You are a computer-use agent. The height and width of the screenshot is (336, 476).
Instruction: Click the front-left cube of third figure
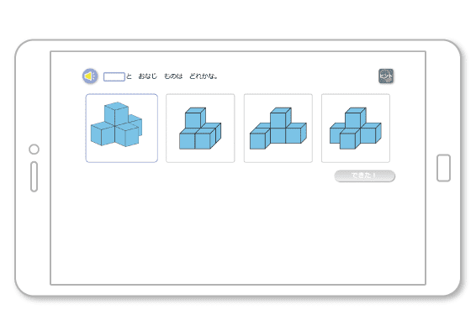(260, 139)
